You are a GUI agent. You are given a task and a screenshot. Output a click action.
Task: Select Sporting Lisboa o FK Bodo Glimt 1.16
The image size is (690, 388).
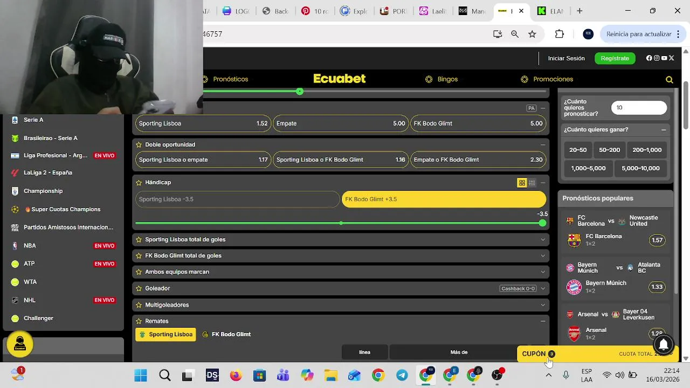(341, 160)
